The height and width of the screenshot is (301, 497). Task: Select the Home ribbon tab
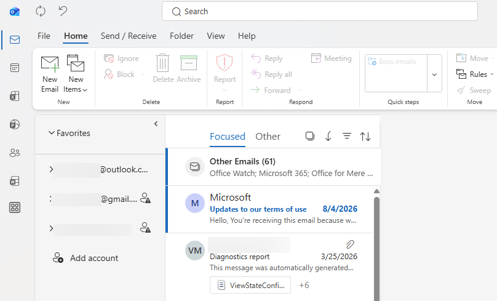[76, 36]
